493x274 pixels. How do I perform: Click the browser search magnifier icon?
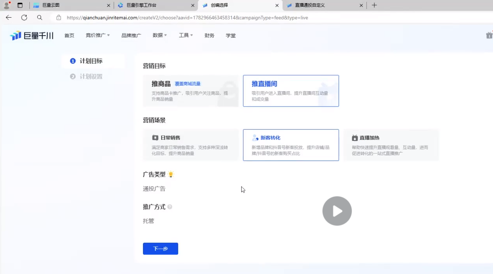[x=40, y=18]
